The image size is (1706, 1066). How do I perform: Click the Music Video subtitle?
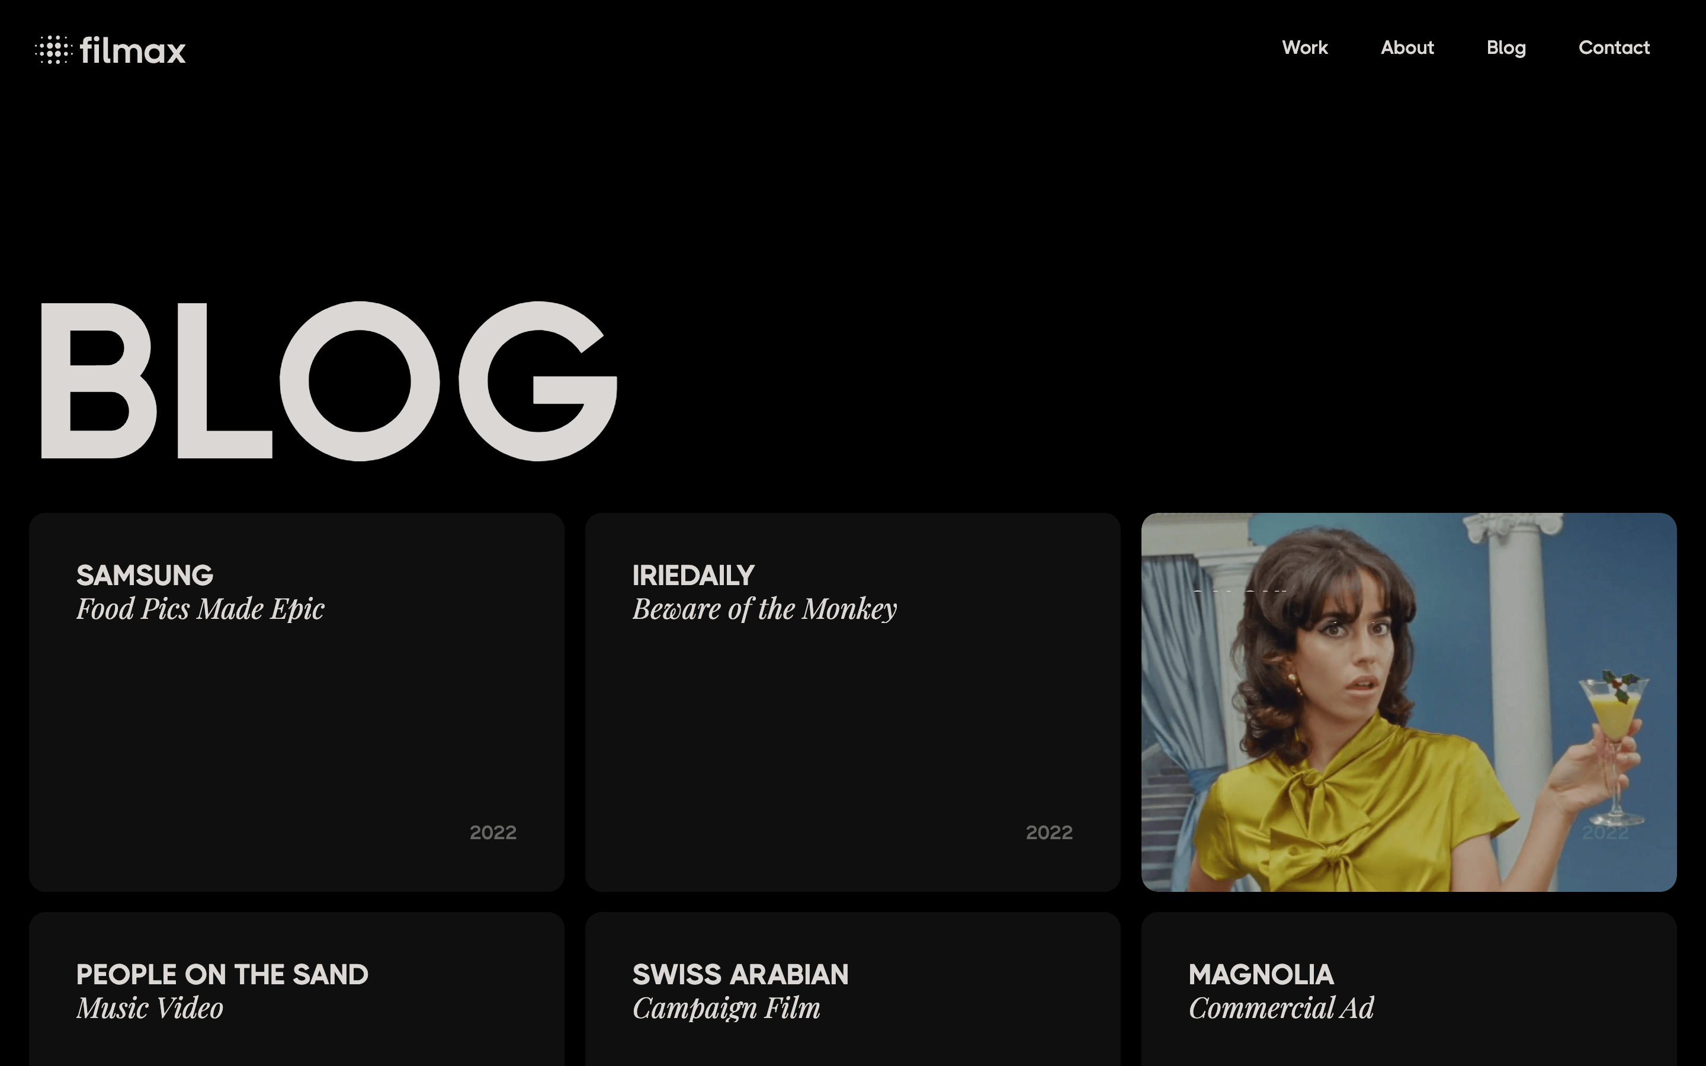(149, 1008)
